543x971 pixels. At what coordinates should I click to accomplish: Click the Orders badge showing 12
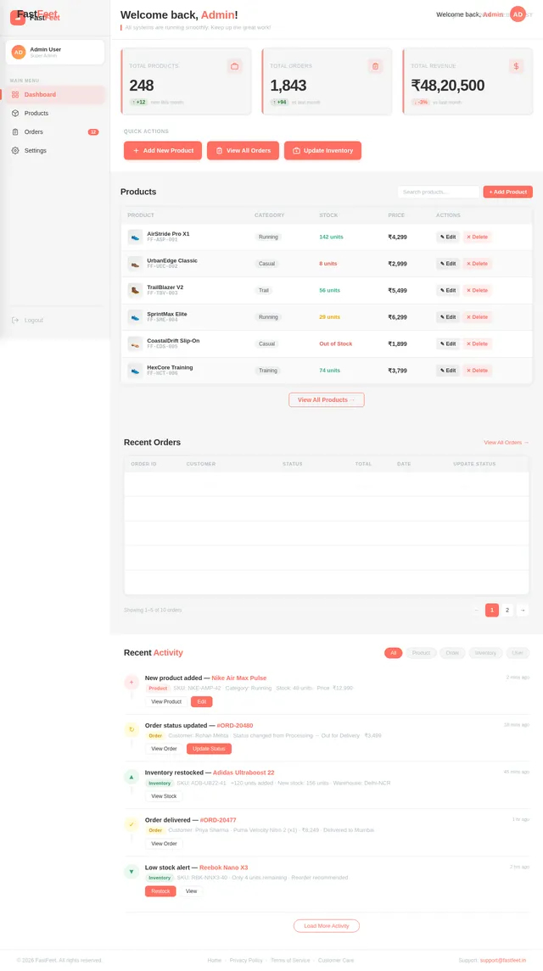[93, 132]
